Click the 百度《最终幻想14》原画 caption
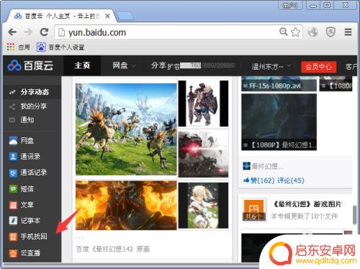360x269 pixels. pyautogui.click(x=113, y=249)
